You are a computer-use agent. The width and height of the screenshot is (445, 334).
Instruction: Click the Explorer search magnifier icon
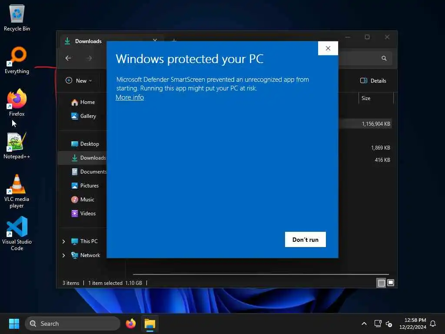click(384, 58)
